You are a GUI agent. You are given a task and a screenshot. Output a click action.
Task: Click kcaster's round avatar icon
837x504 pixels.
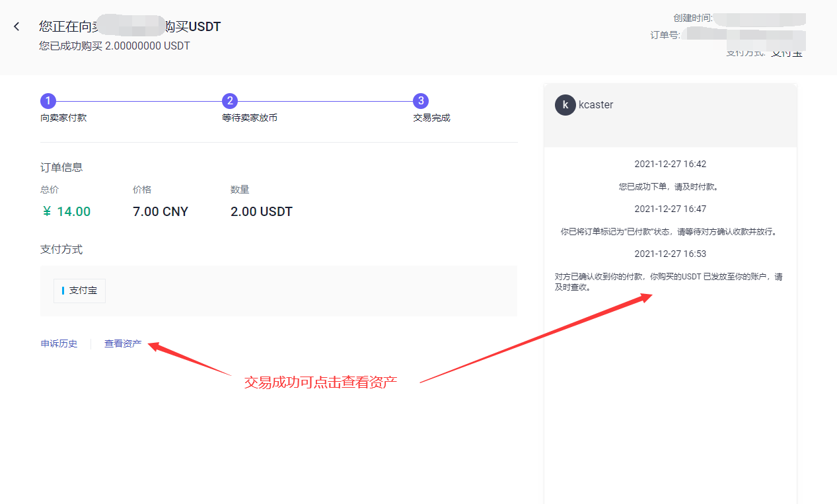click(565, 104)
